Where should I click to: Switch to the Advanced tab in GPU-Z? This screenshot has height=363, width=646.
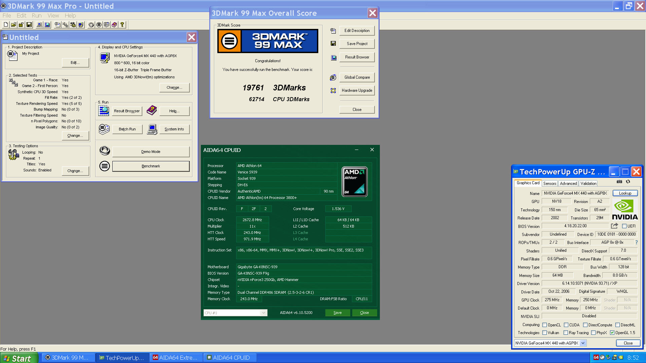[x=568, y=184]
